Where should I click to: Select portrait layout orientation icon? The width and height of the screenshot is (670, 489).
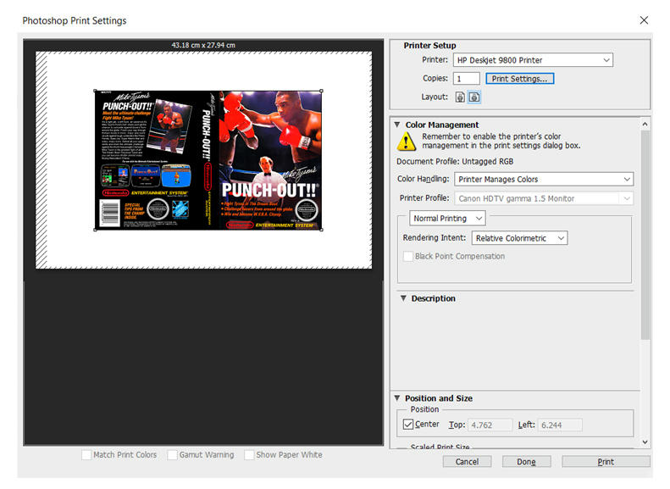pyautogui.click(x=461, y=97)
